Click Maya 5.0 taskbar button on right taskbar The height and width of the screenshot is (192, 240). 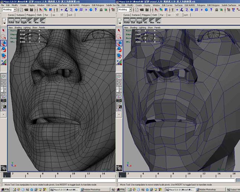click(x=180, y=189)
